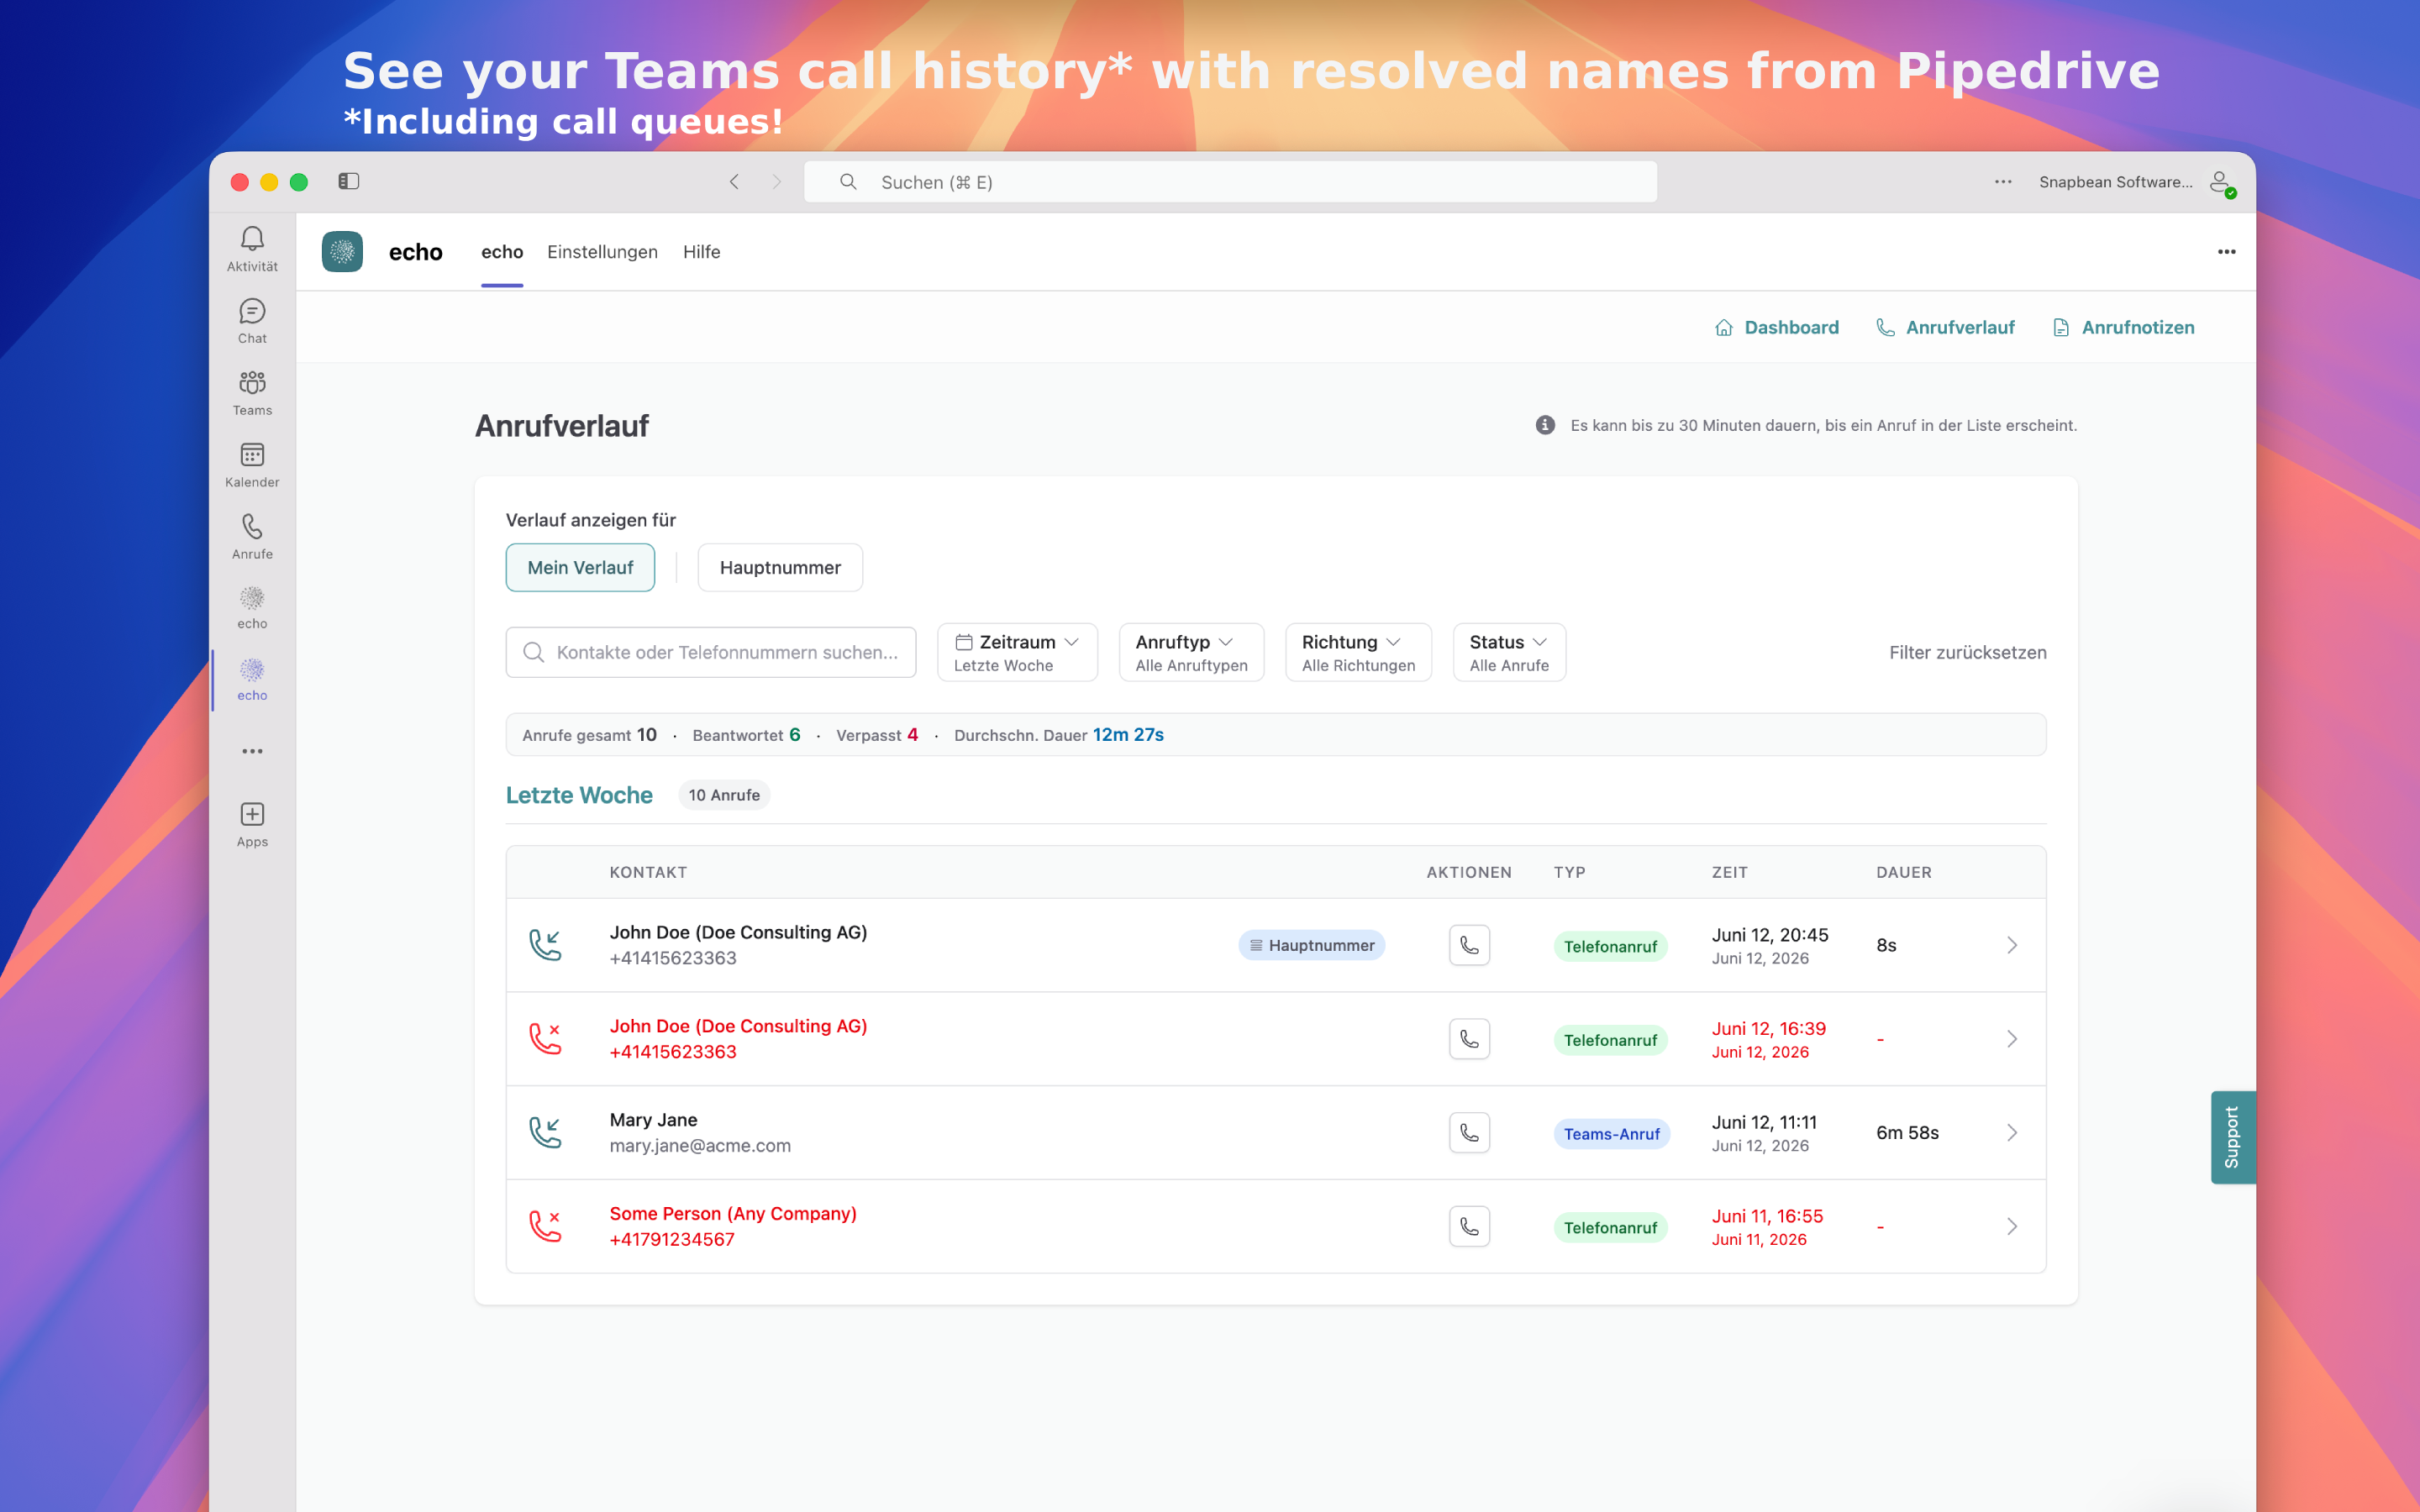Select the active purple echo app in the sidebar
The height and width of the screenshot is (1512, 2420).
click(252, 680)
